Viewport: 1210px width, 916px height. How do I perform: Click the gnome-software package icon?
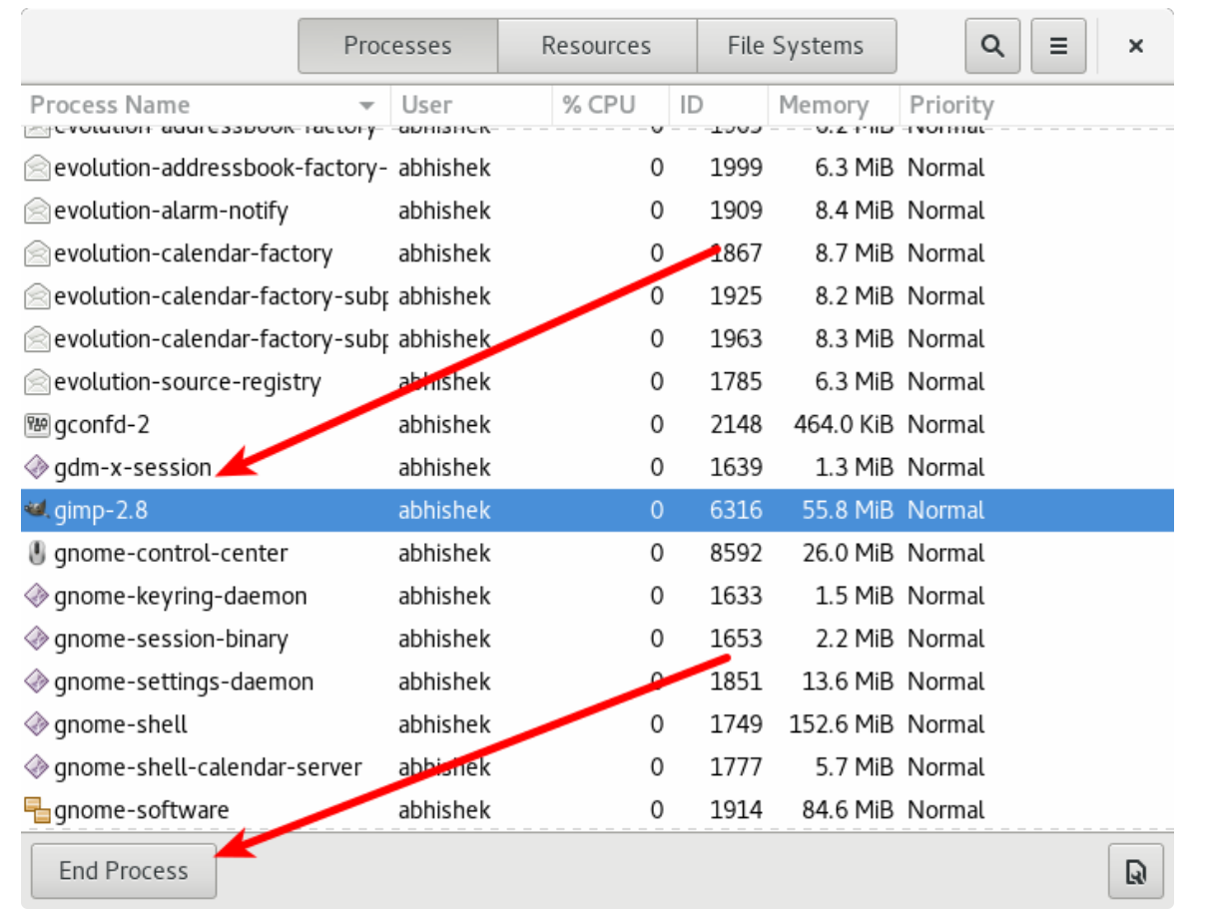pyautogui.click(x=37, y=811)
